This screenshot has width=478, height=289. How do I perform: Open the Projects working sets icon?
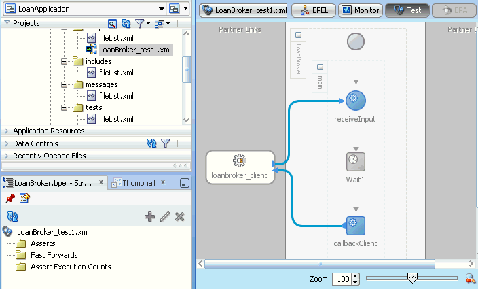click(159, 24)
